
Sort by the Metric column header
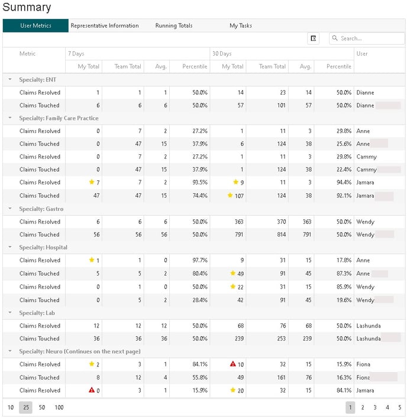pyautogui.click(x=28, y=54)
